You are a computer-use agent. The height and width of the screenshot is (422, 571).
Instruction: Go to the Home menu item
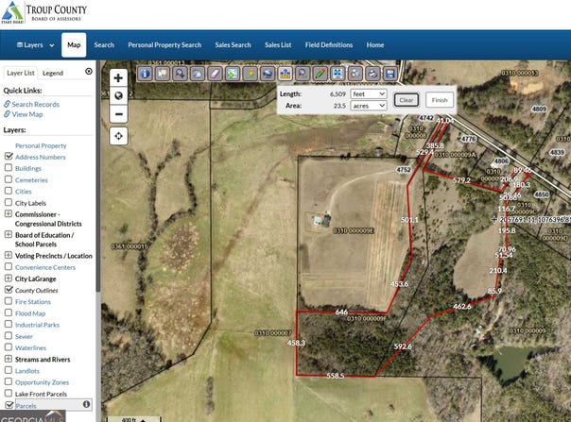375,45
